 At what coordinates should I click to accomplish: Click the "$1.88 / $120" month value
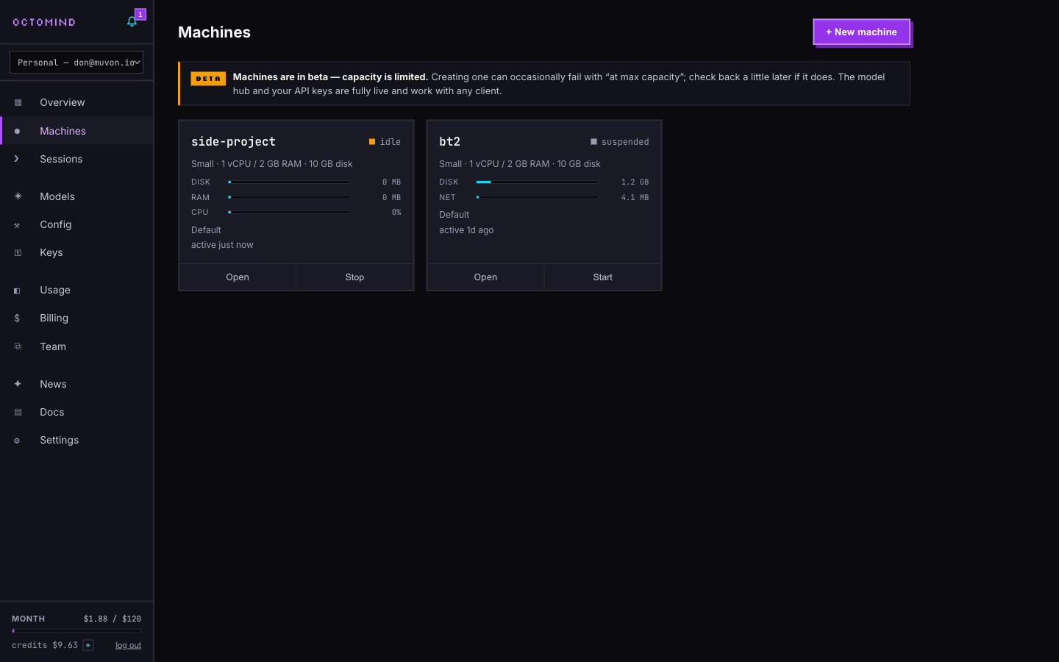(113, 619)
